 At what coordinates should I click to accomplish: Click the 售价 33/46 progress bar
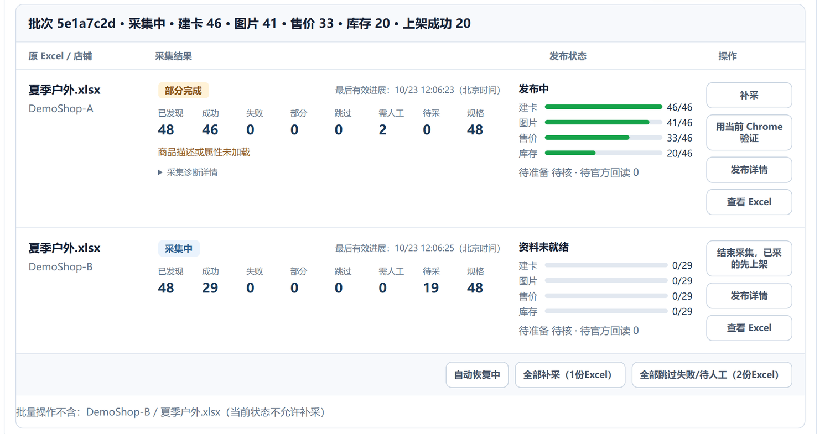[x=604, y=138]
